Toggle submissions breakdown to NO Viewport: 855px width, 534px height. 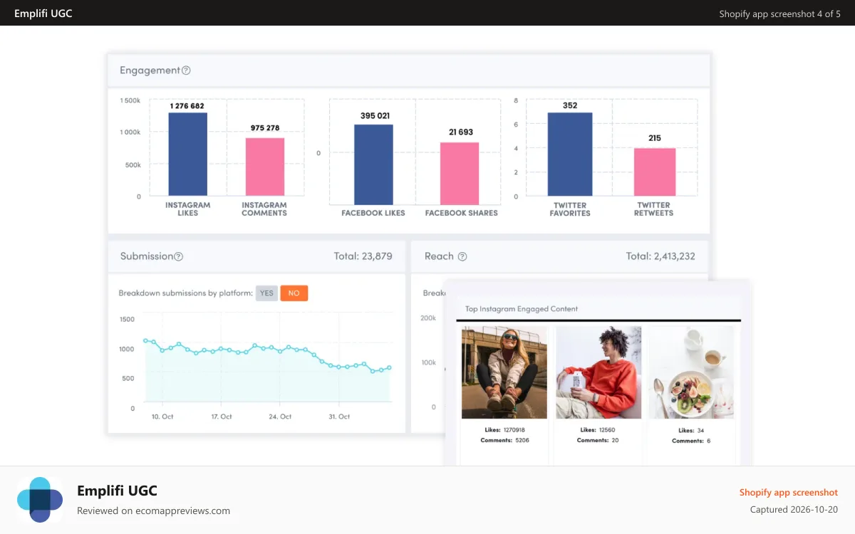(x=294, y=293)
